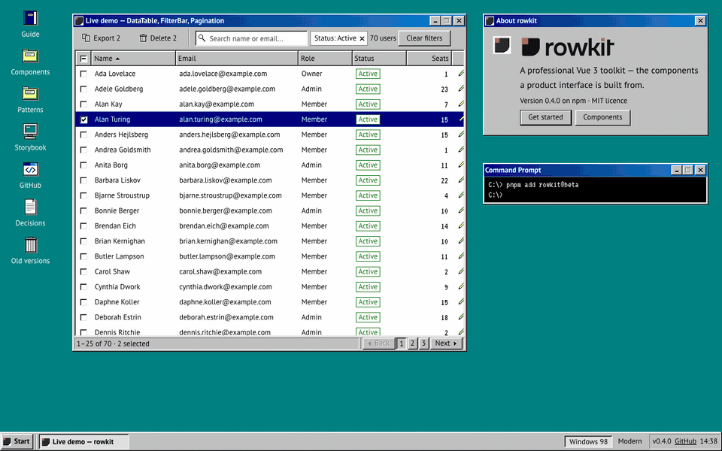Click the rowkit logo icon in About window

click(x=502, y=45)
